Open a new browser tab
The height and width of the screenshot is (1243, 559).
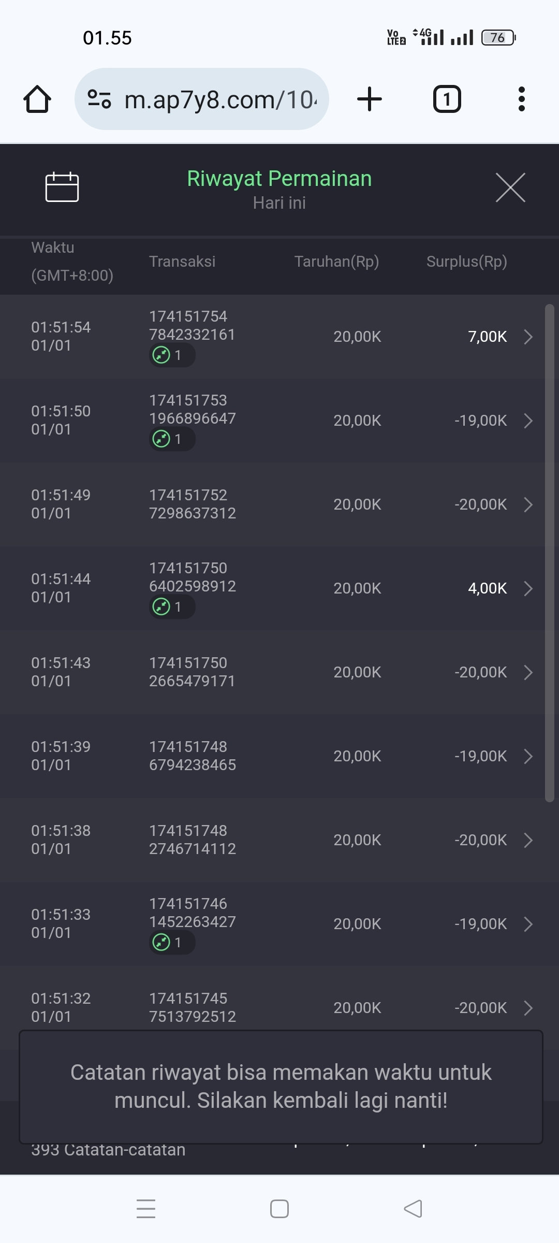tap(370, 99)
